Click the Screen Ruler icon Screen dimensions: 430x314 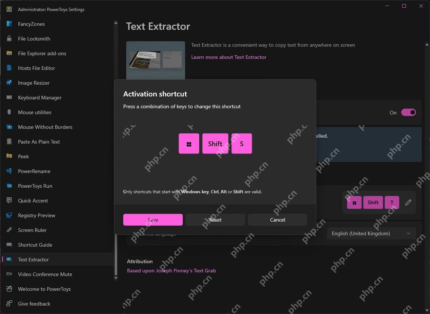pyautogui.click(x=9, y=230)
